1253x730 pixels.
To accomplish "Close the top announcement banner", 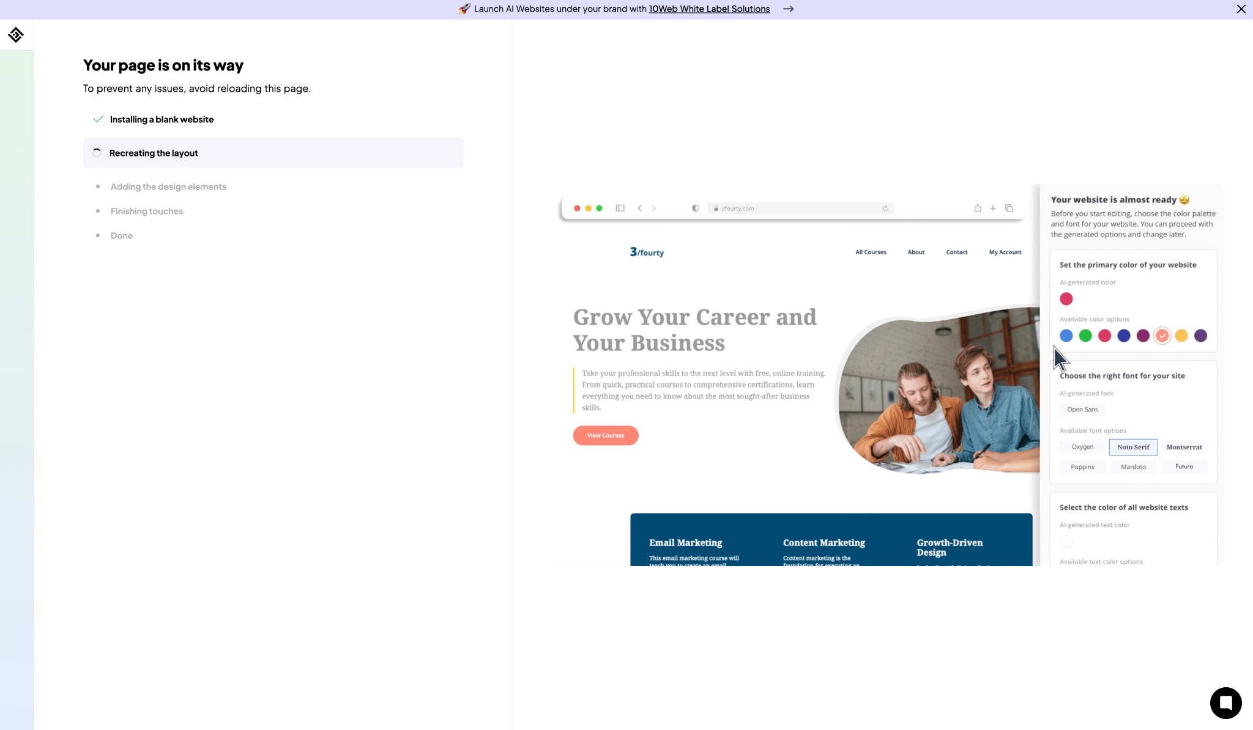I will [1241, 9].
